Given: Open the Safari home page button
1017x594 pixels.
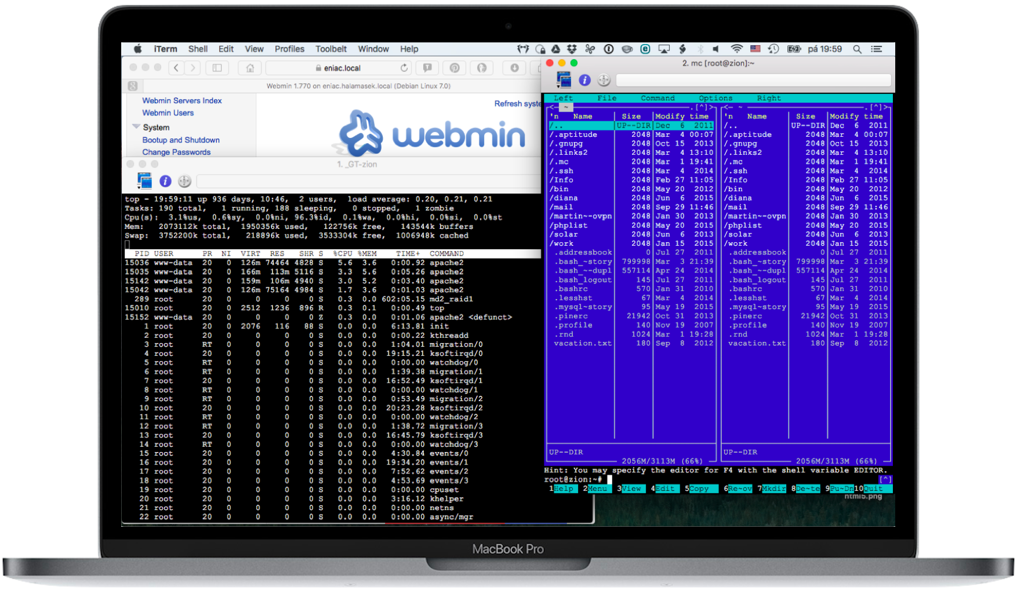Looking at the screenshot, I should (250, 68).
